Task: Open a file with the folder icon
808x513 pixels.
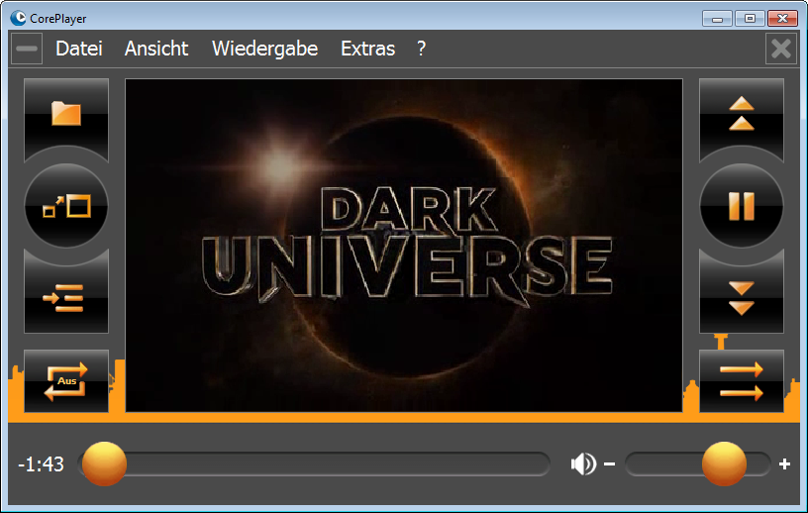Action: (x=66, y=118)
